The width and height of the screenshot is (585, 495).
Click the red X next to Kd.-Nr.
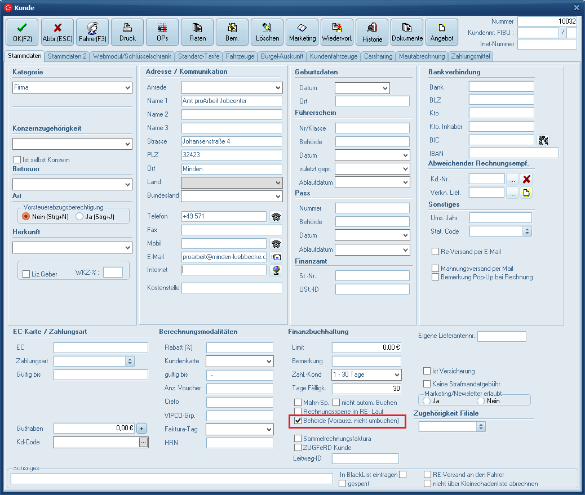tap(526, 179)
